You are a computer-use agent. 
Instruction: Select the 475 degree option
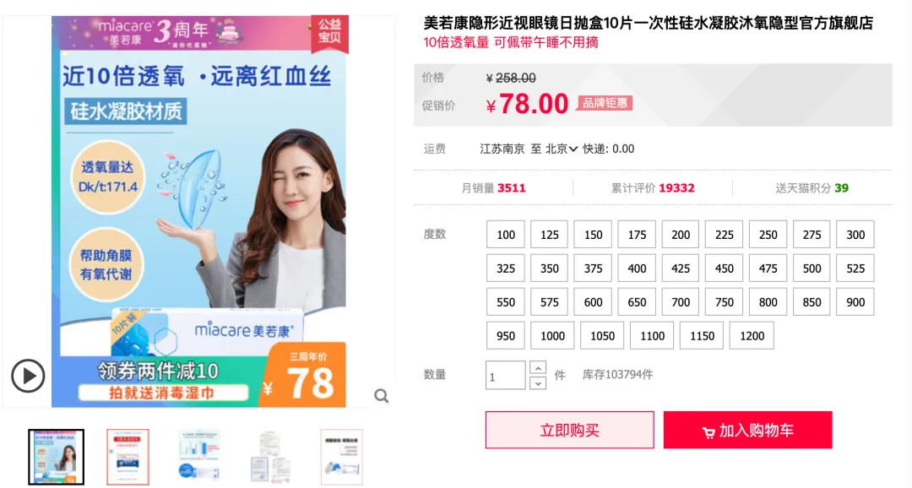(x=768, y=268)
